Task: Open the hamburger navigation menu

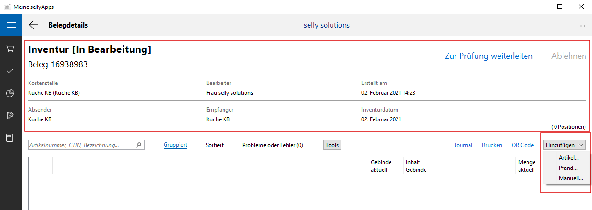Action: (11, 25)
